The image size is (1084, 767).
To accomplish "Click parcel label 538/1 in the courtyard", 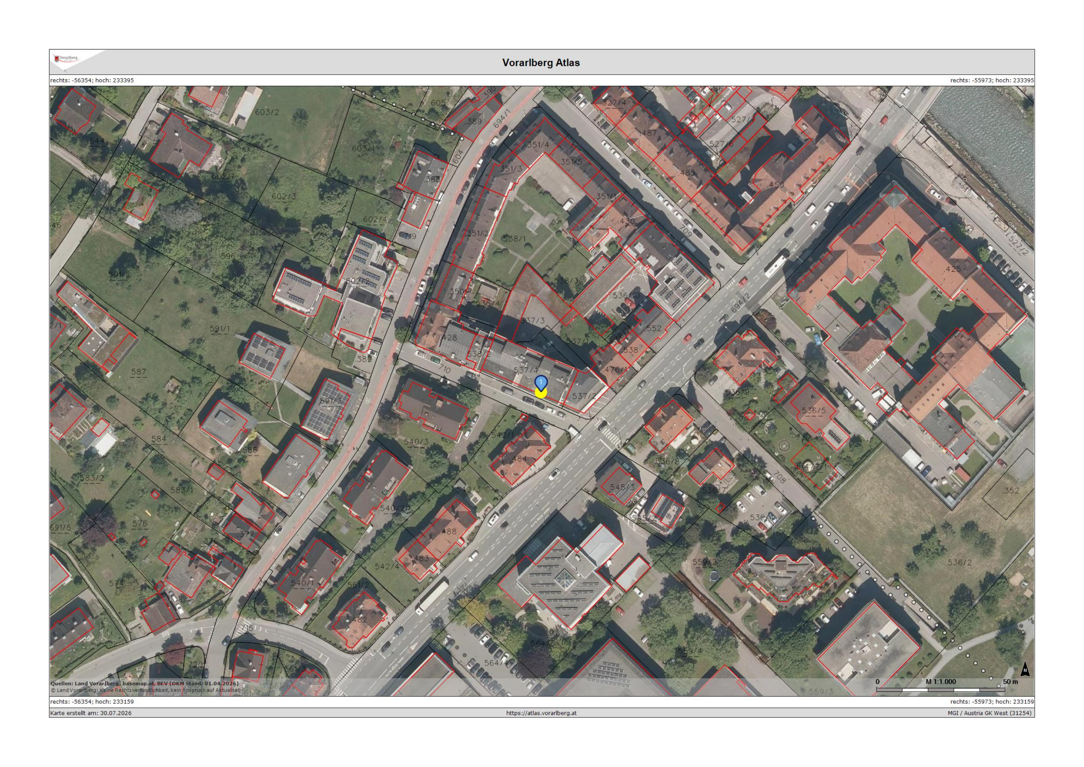I will point(514,239).
